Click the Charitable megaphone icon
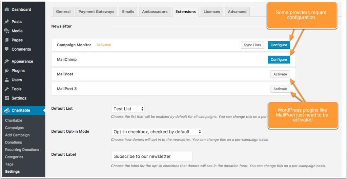 [7, 110]
